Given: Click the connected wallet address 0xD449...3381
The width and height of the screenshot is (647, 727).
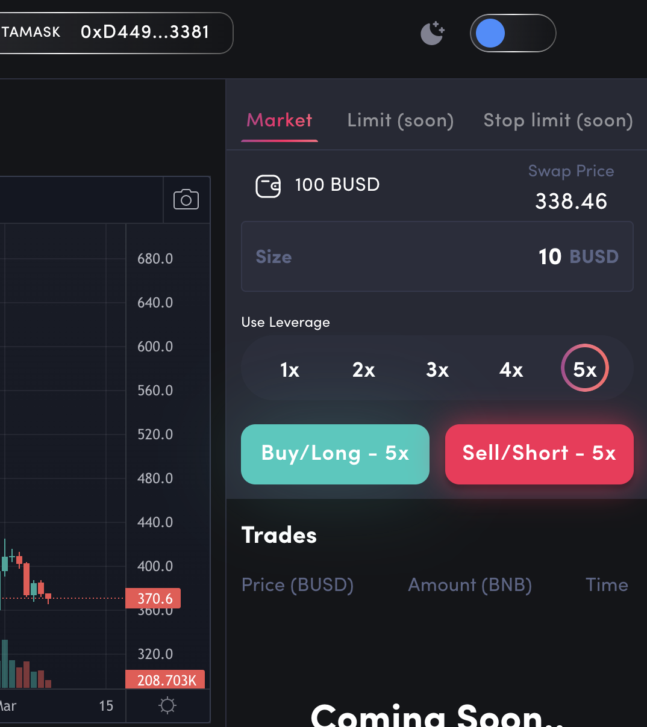Looking at the screenshot, I should tap(145, 32).
